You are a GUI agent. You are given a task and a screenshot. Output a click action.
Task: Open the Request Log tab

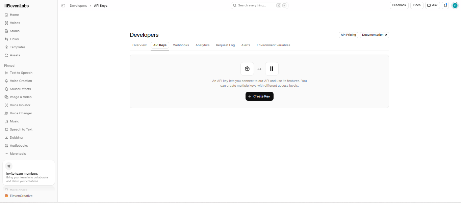click(x=225, y=45)
